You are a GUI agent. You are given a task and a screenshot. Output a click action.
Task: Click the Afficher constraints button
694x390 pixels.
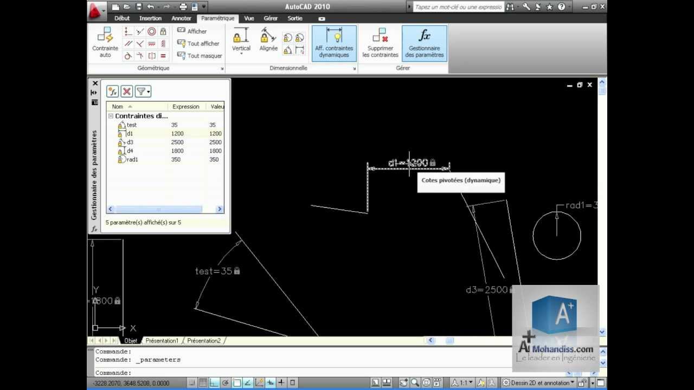click(x=192, y=31)
